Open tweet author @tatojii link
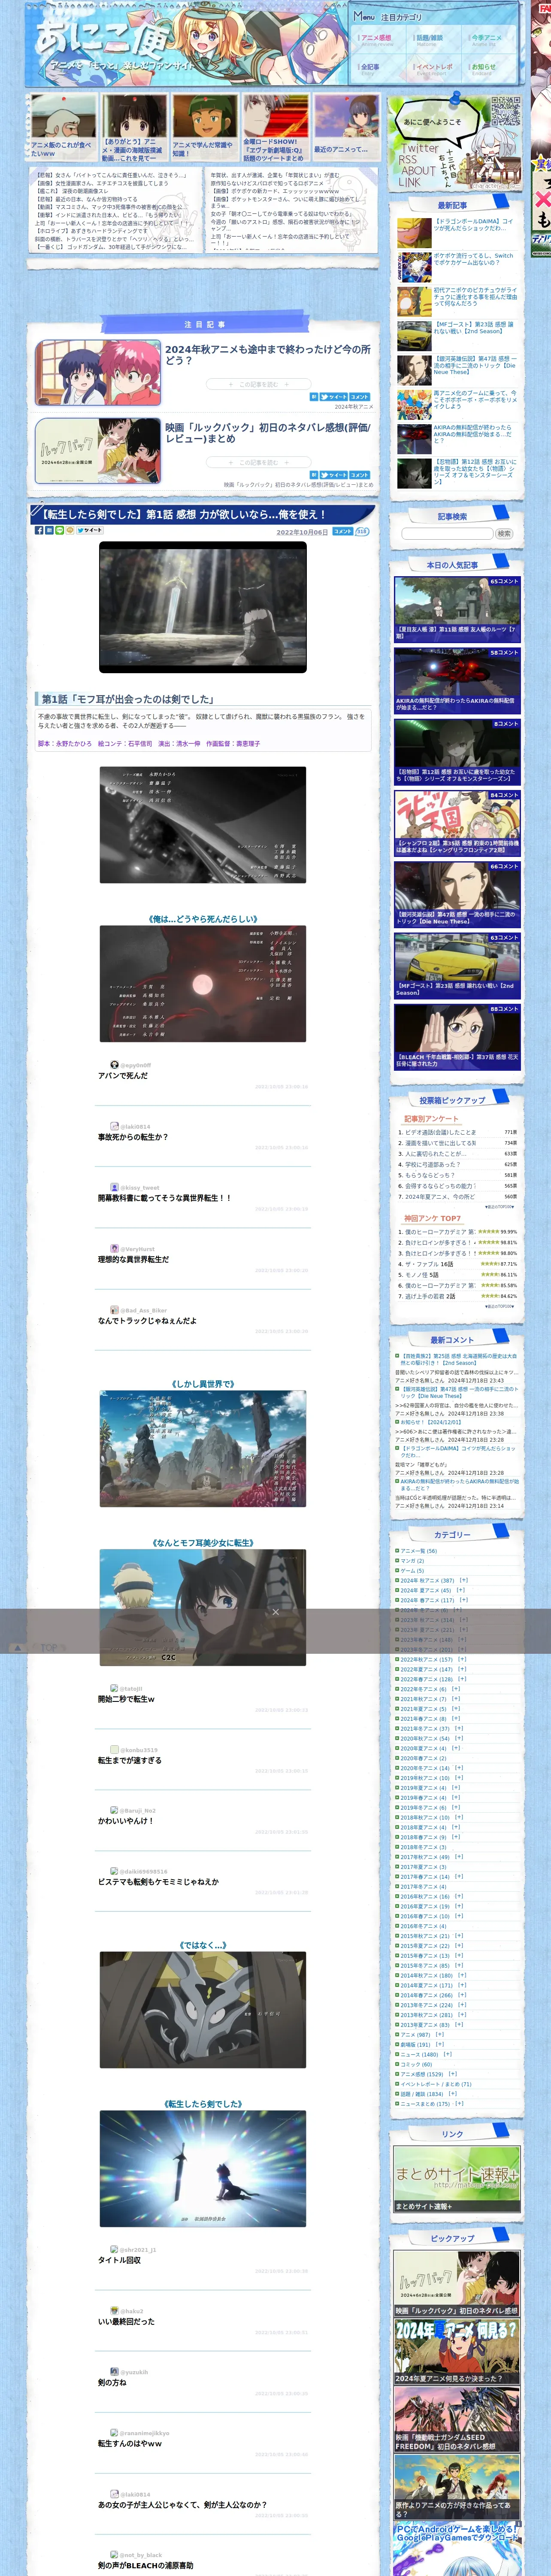Screen dimensions: 551x2576 131,1688
